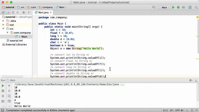Open the project view selector dropdown

click(x=6, y=12)
